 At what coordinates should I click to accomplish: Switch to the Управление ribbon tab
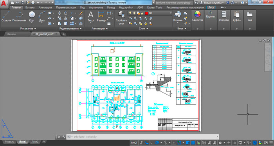[x=96, y=7]
